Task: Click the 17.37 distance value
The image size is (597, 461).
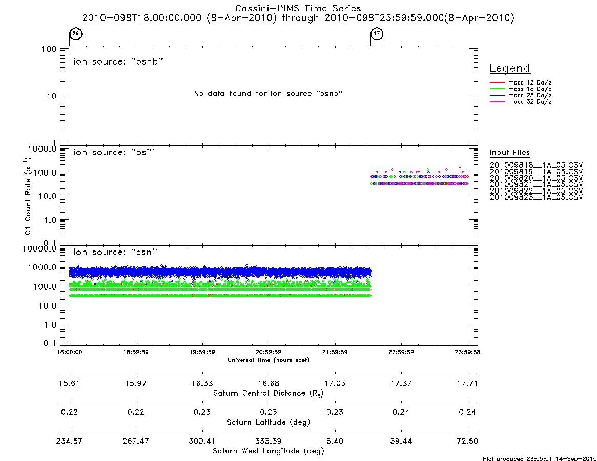Action: (x=401, y=383)
